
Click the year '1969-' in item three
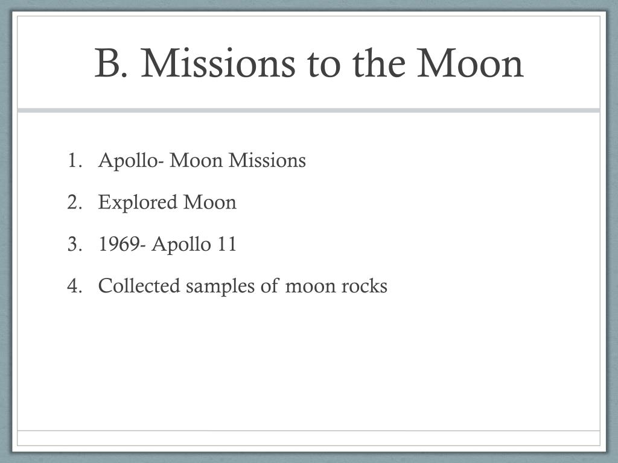coord(122,244)
